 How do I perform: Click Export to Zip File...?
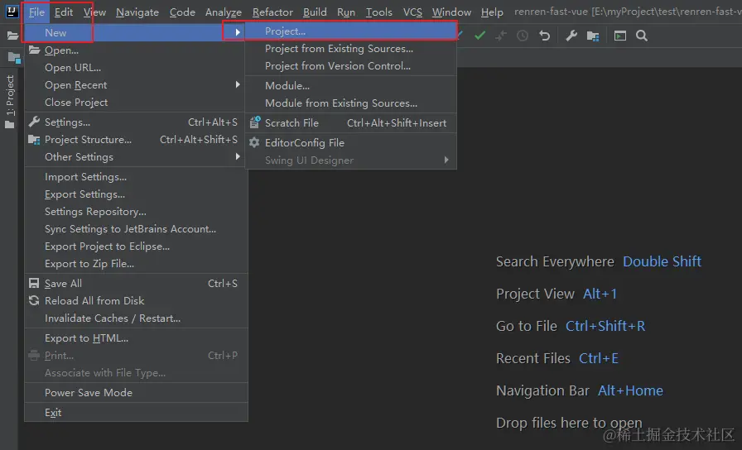[x=136, y=264]
